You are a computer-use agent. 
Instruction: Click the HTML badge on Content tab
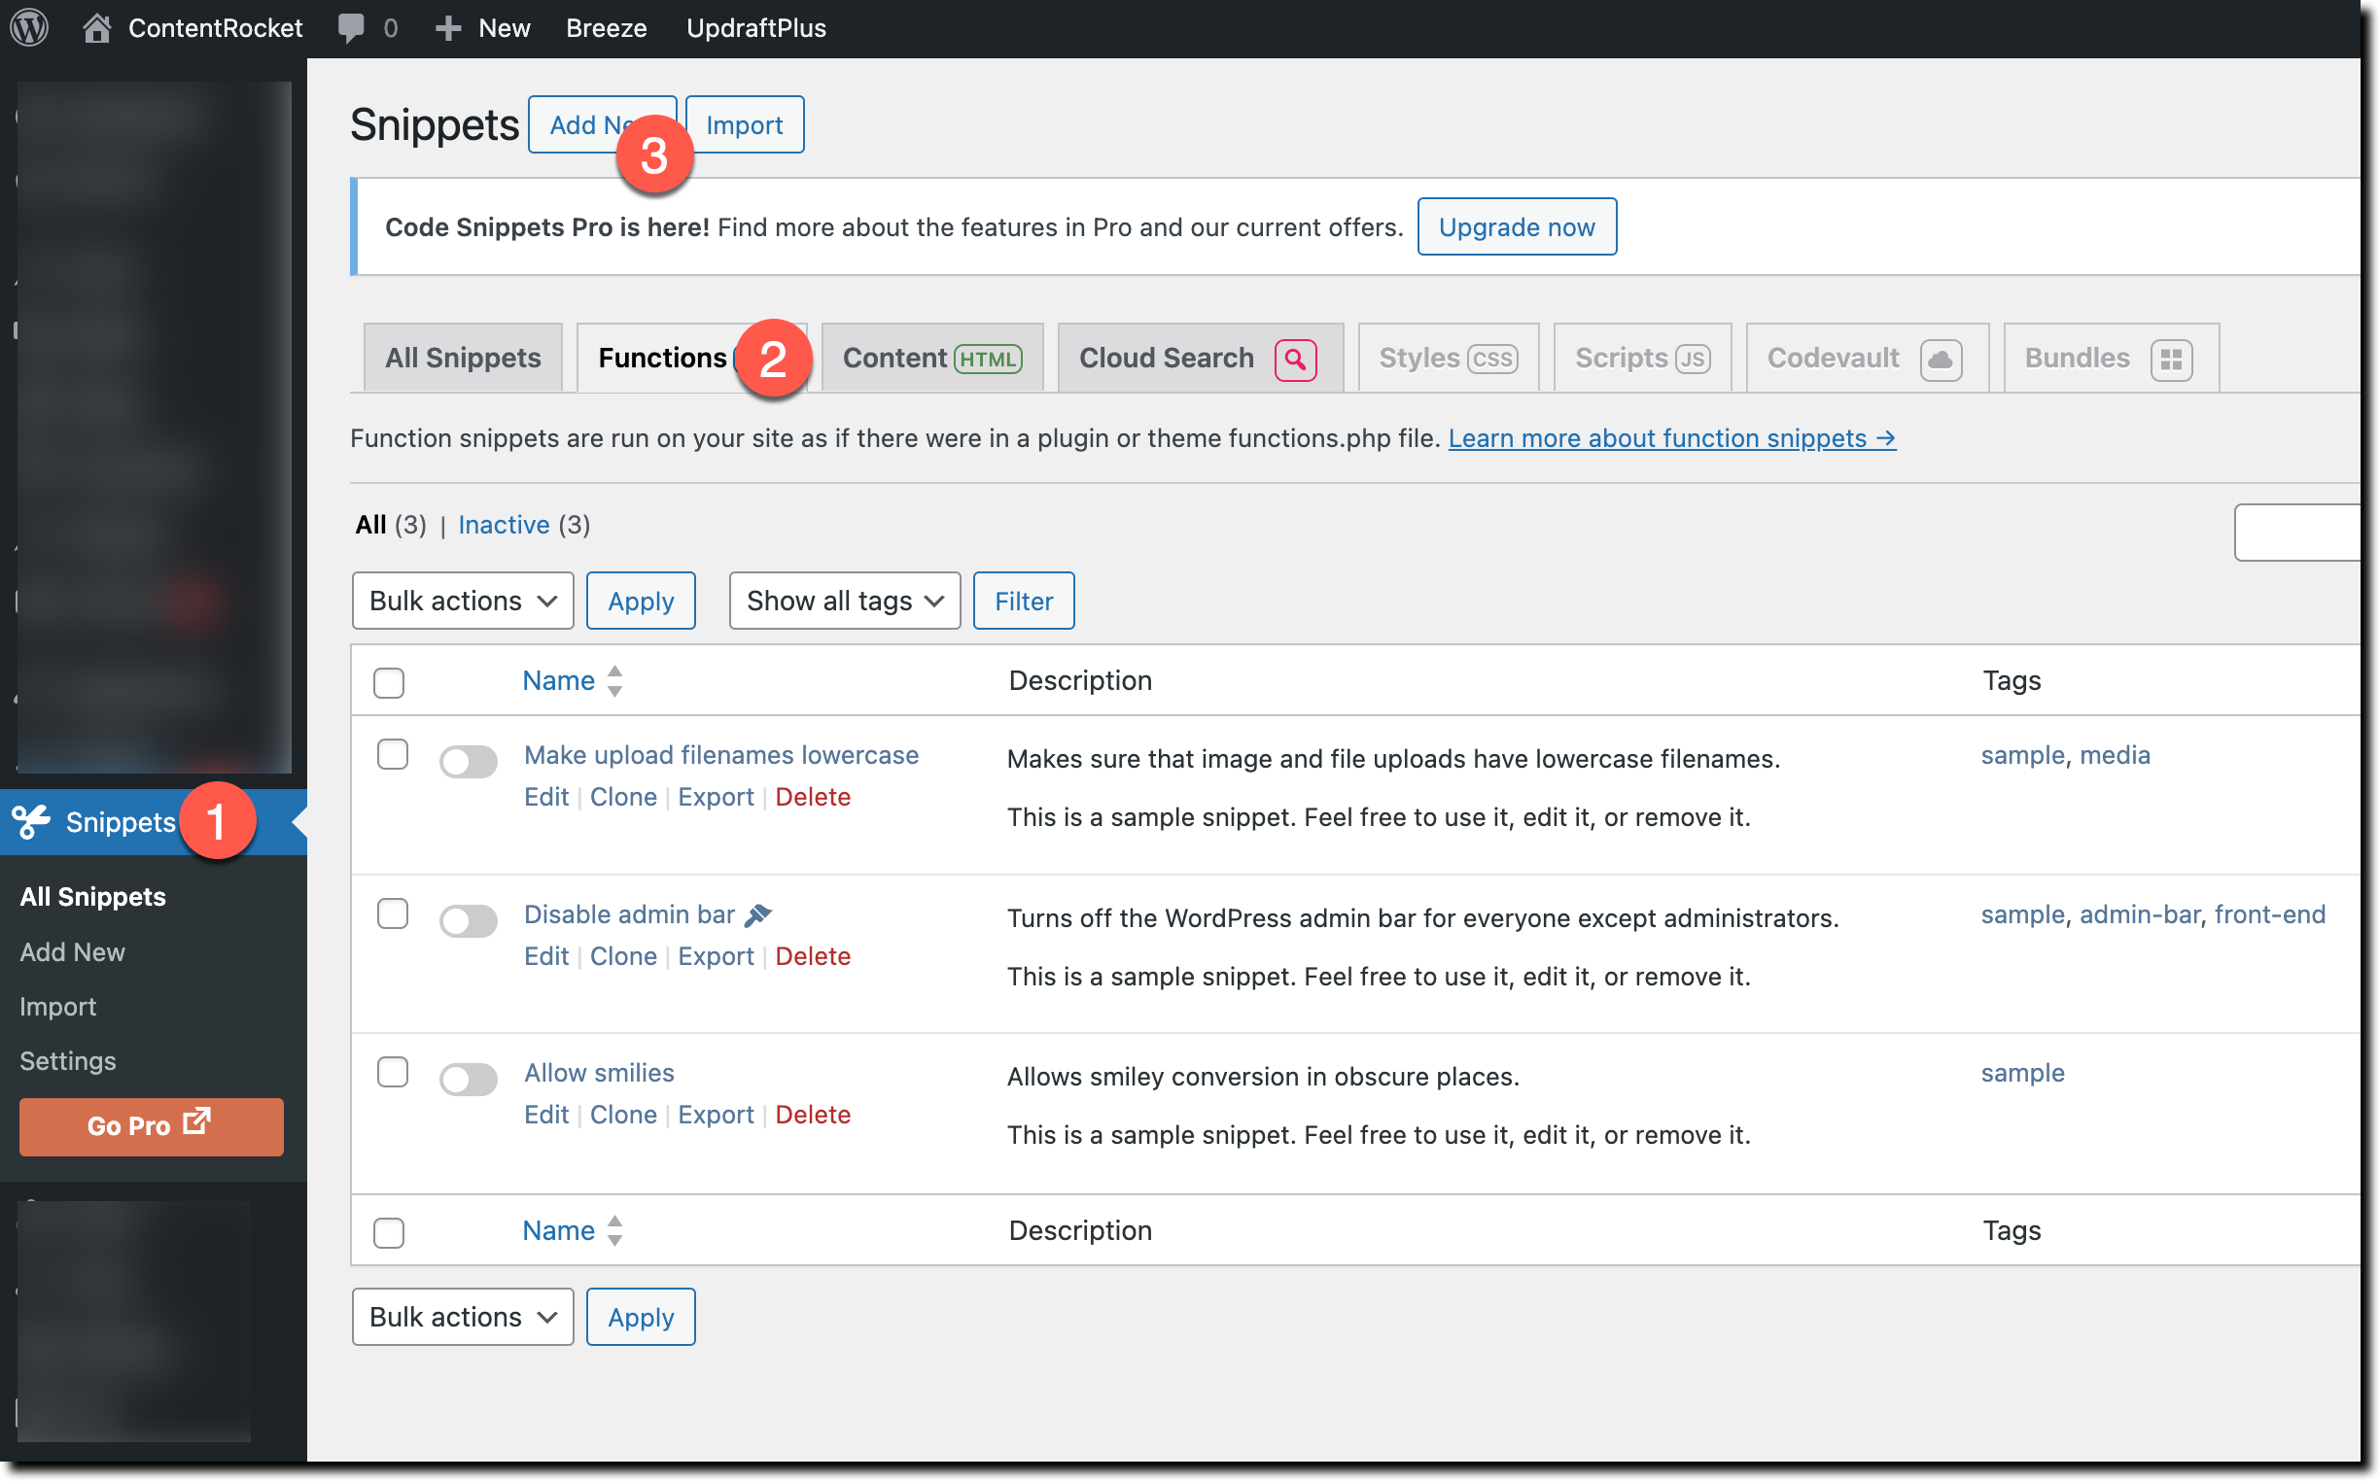click(x=988, y=360)
